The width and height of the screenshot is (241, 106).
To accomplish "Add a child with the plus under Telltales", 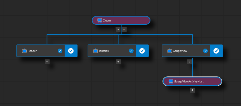I will tap(118, 62).
